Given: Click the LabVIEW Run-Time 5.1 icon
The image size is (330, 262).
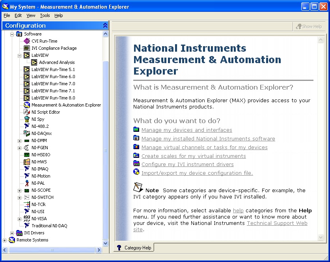Looking at the screenshot, I should click(27, 69).
